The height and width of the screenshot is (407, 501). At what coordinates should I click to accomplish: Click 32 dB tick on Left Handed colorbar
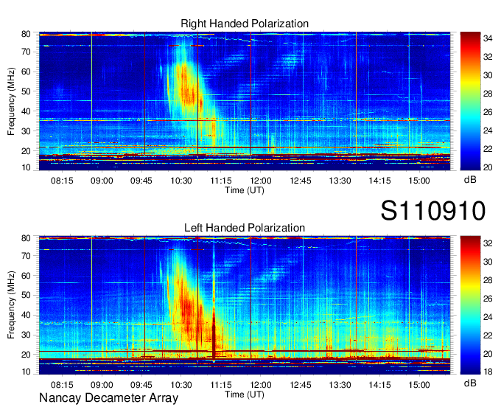point(488,243)
